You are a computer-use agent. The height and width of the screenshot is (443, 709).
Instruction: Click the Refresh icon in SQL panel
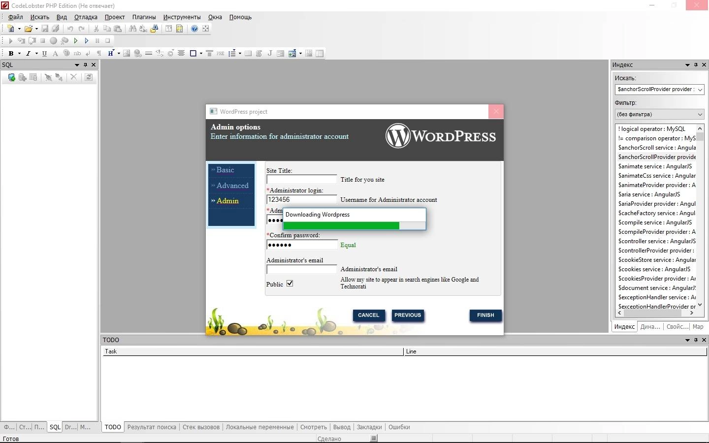[89, 77]
